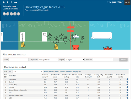Click 'University league tables 2016' heading
Image resolution: width=131 pixels, height=99 pixels.
click(45, 7)
